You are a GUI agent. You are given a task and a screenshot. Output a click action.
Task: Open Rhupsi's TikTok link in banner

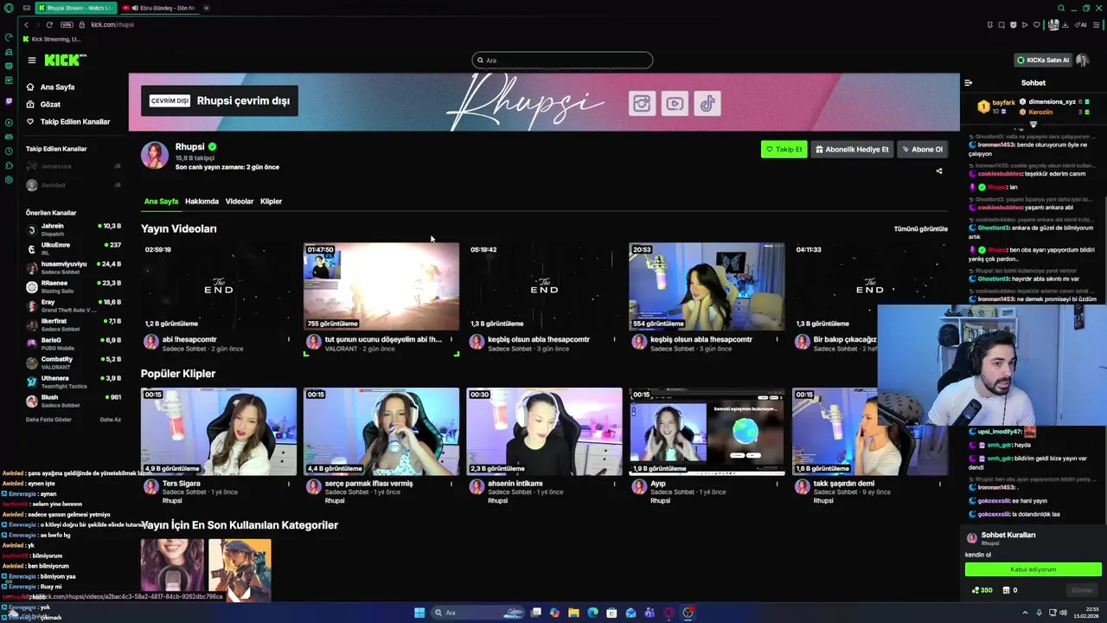[x=707, y=104]
